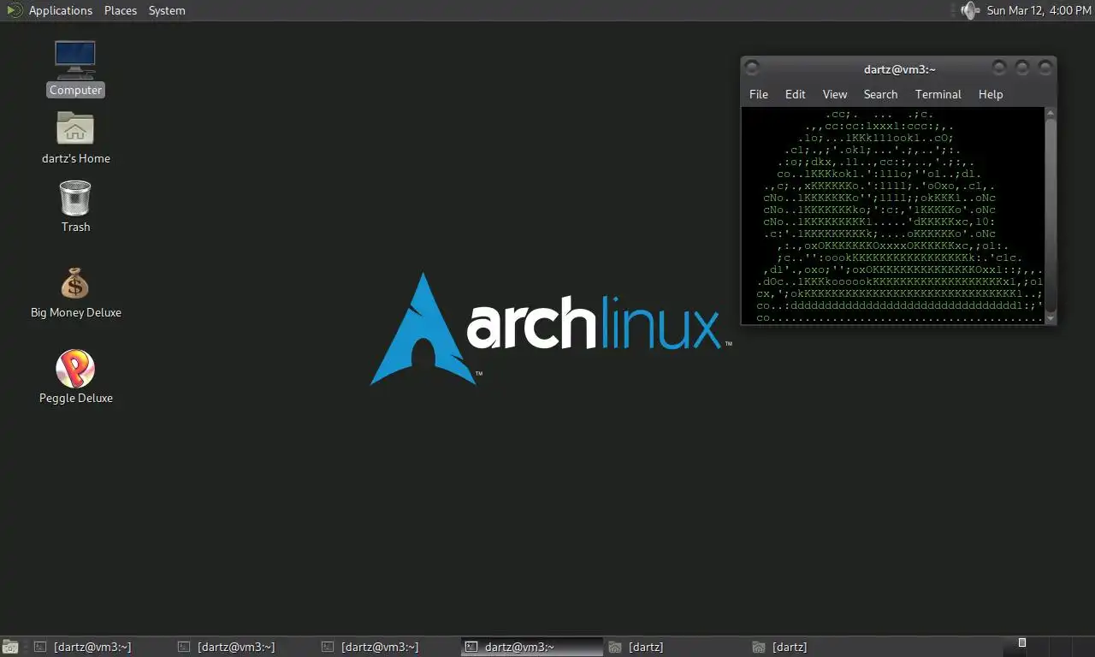
Task: Close the dartz@vm3:~ terminal window
Action: (x=1045, y=67)
